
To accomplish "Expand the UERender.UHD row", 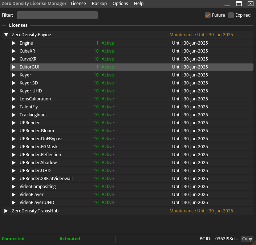I will pos(14,171).
